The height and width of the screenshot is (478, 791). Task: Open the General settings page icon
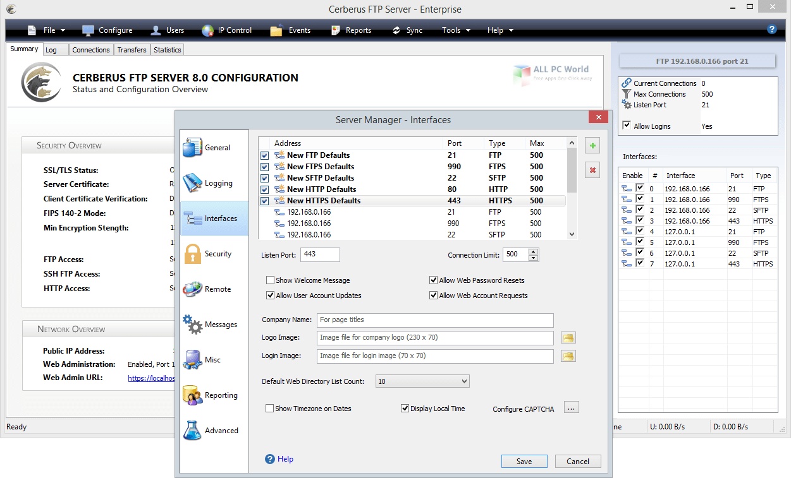click(192, 147)
